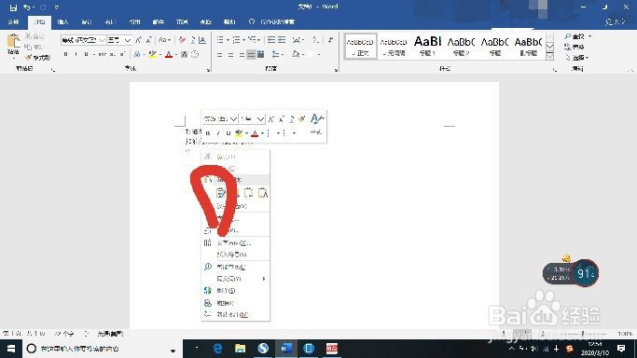
Task: Open Windows Start menu
Action: (x=11, y=349)
